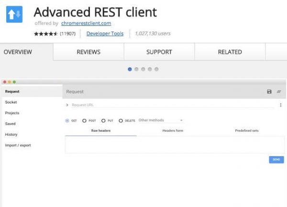Select the first carousel dot
This screenshot has height=207, width=287.
(130, 69)
